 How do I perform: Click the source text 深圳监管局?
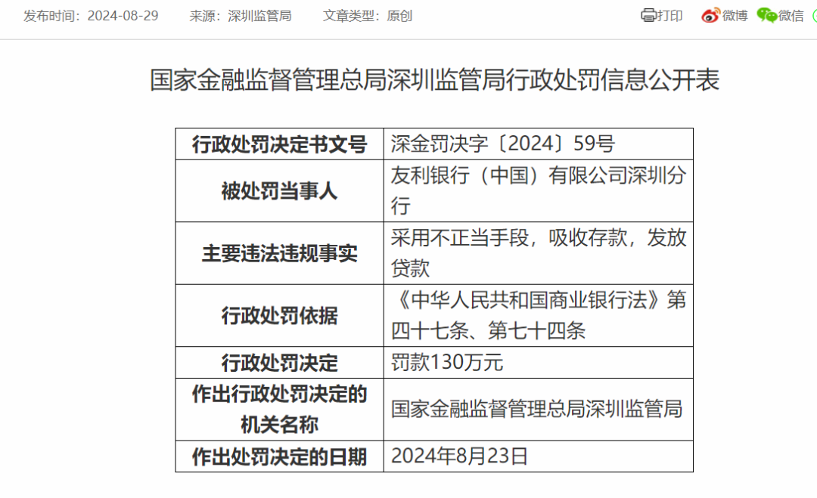(259, 16)
